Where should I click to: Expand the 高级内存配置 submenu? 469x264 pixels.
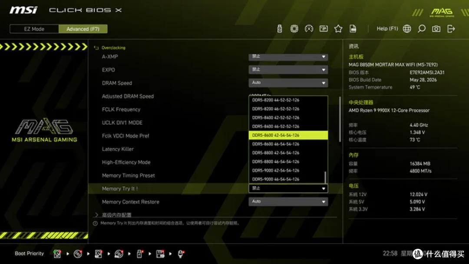[x=117, y=214]
